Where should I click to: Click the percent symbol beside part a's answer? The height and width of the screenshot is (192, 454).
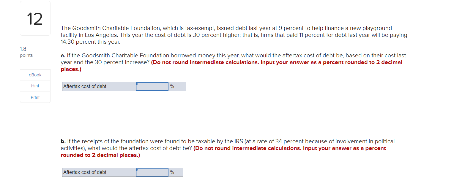click(x=172, y=86)
